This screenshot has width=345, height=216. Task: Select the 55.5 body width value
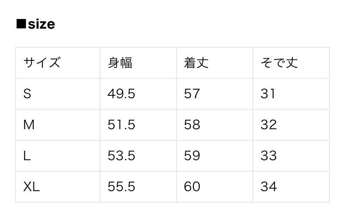coord(121,187)
